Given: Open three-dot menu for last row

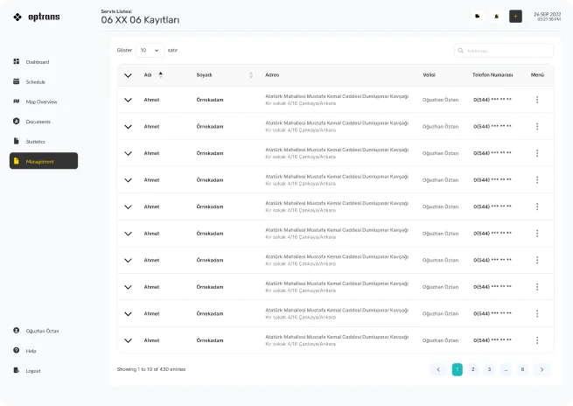Looking at the screenshot, I should 537,340.
